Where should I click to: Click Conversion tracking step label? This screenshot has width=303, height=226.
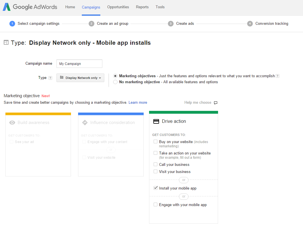click(272, 24)
